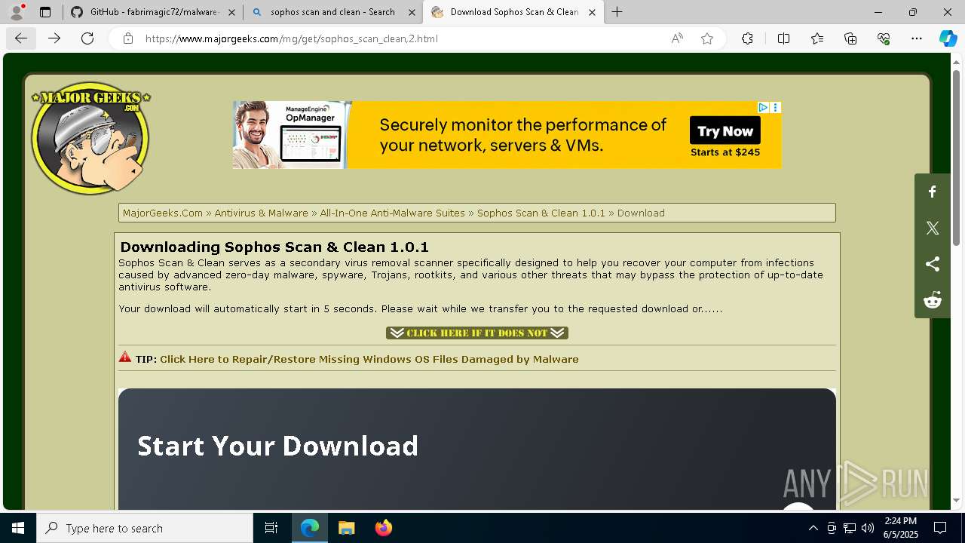Click the 'Downloading Sophos Scan & Clean 1.0.1' heading
Viewport: 965px width, 543px height.
(274, 247)
